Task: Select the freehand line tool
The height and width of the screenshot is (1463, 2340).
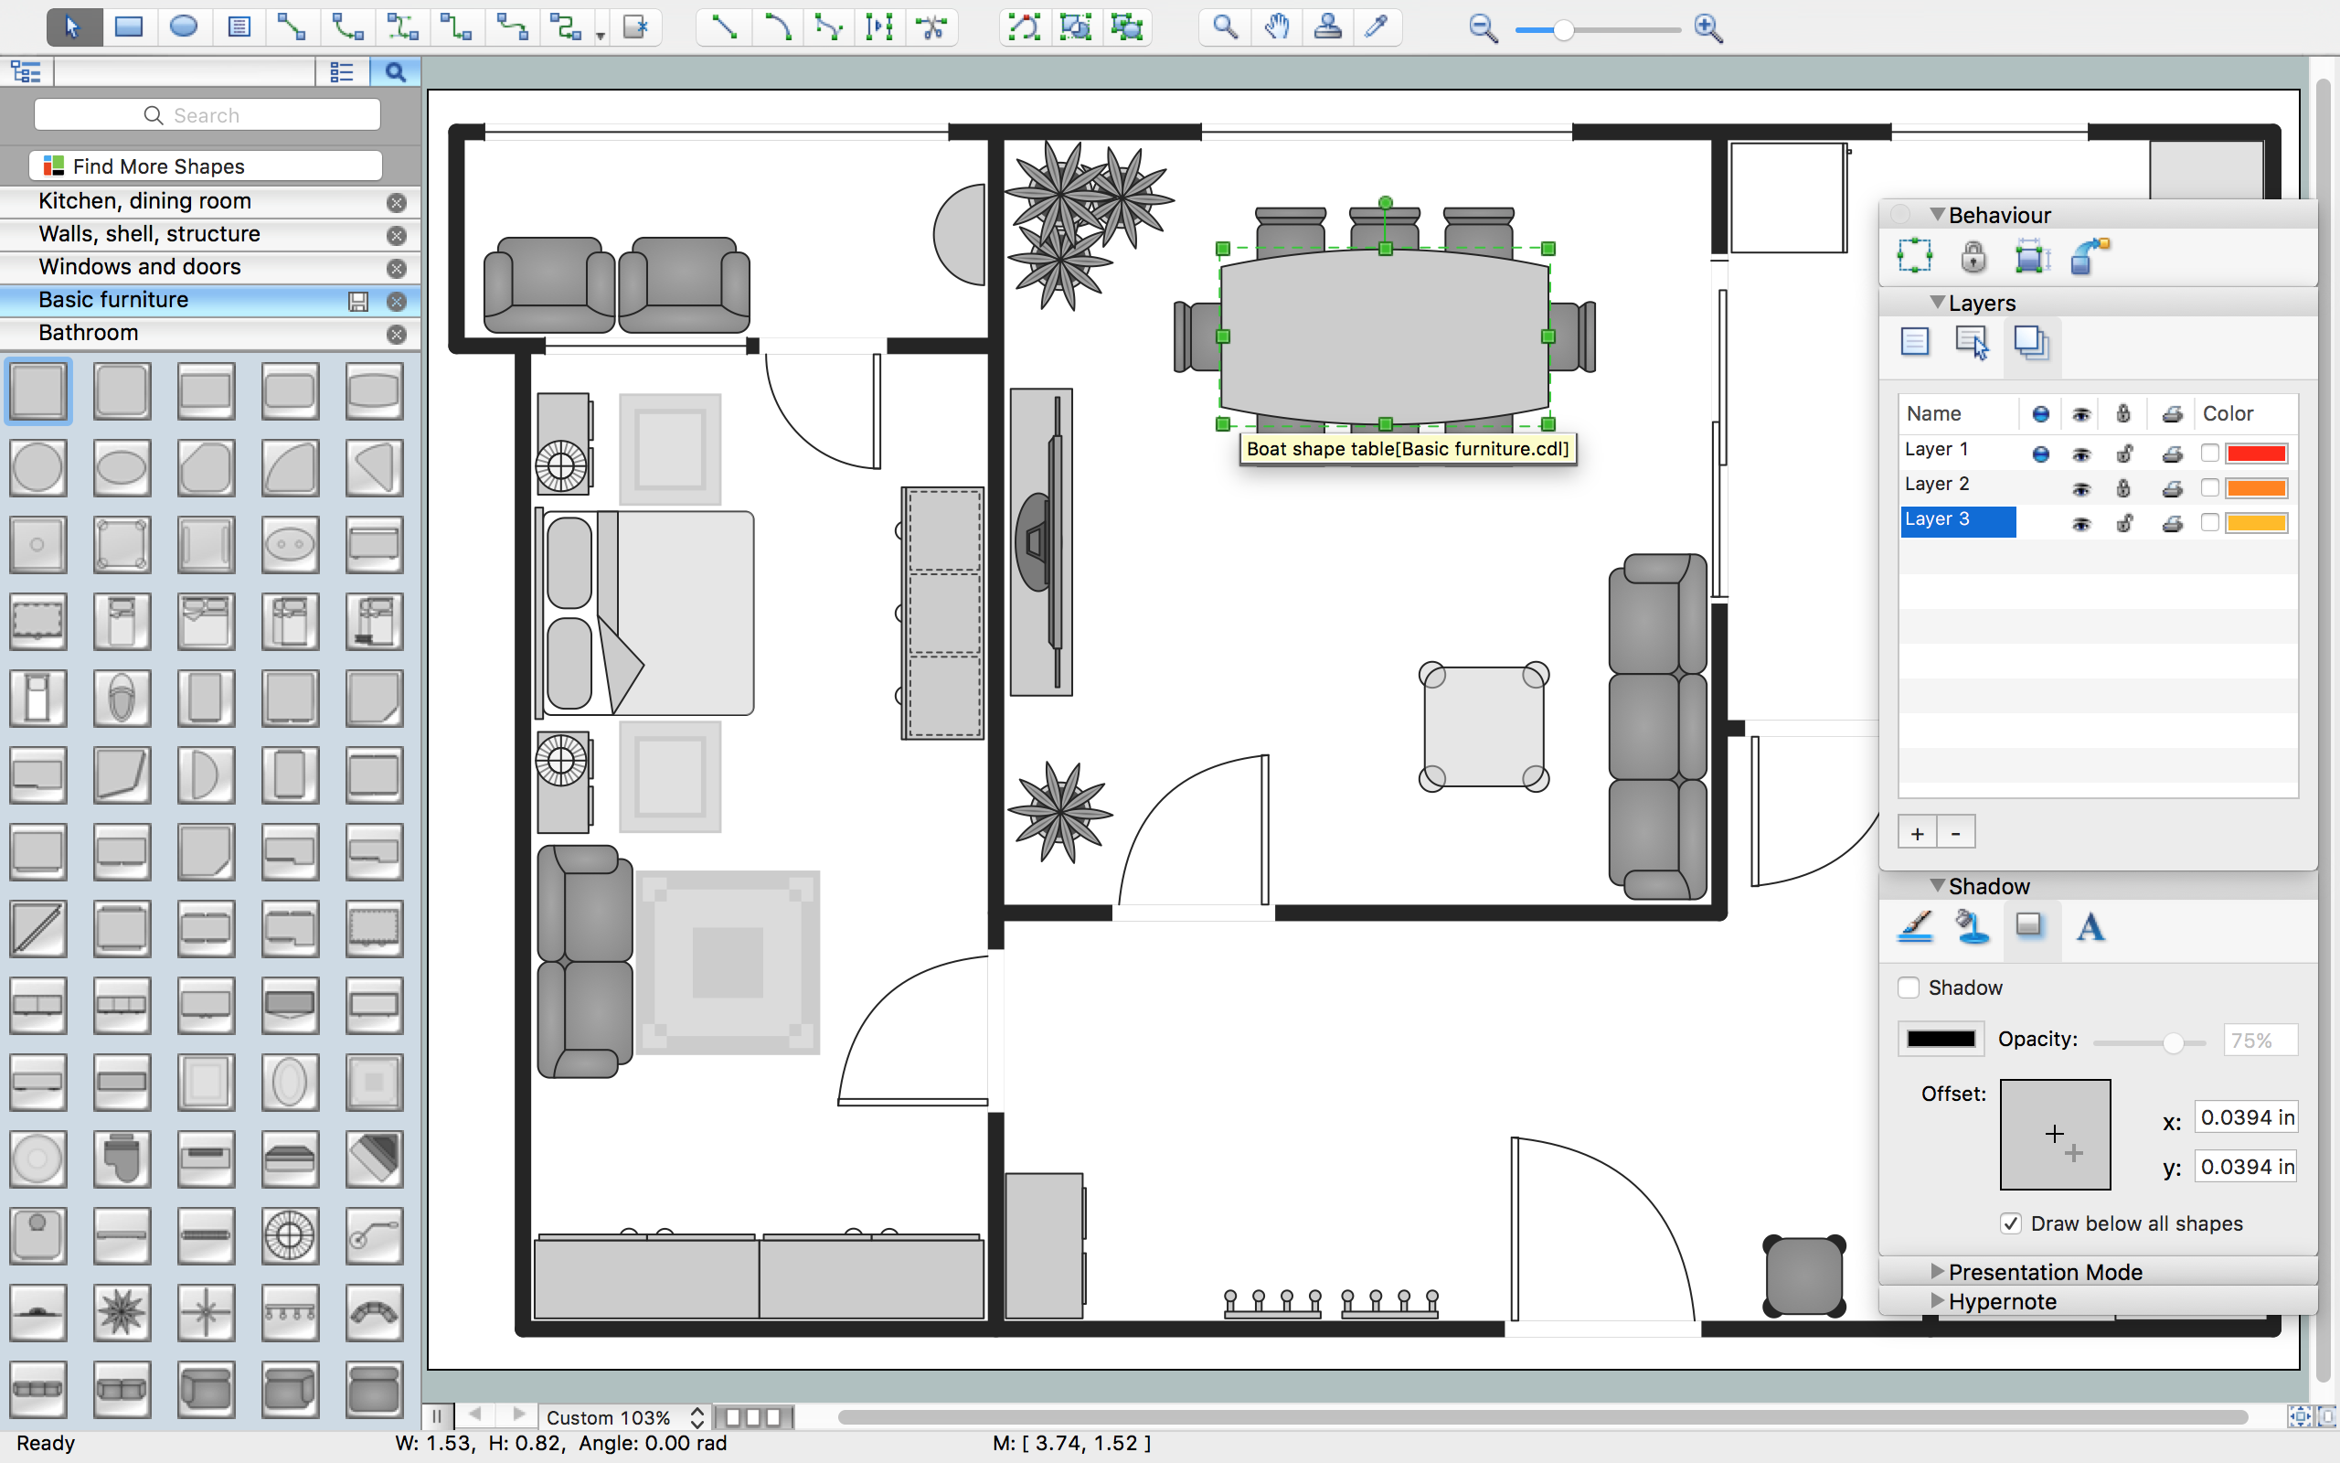Action: pyautogui.click(x=831, y=28)
